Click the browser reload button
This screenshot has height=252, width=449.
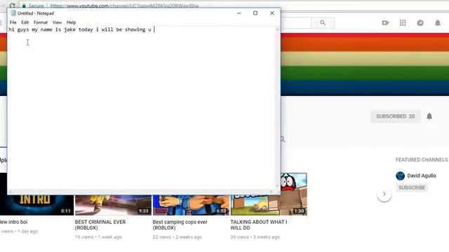[x=12, y=6]
